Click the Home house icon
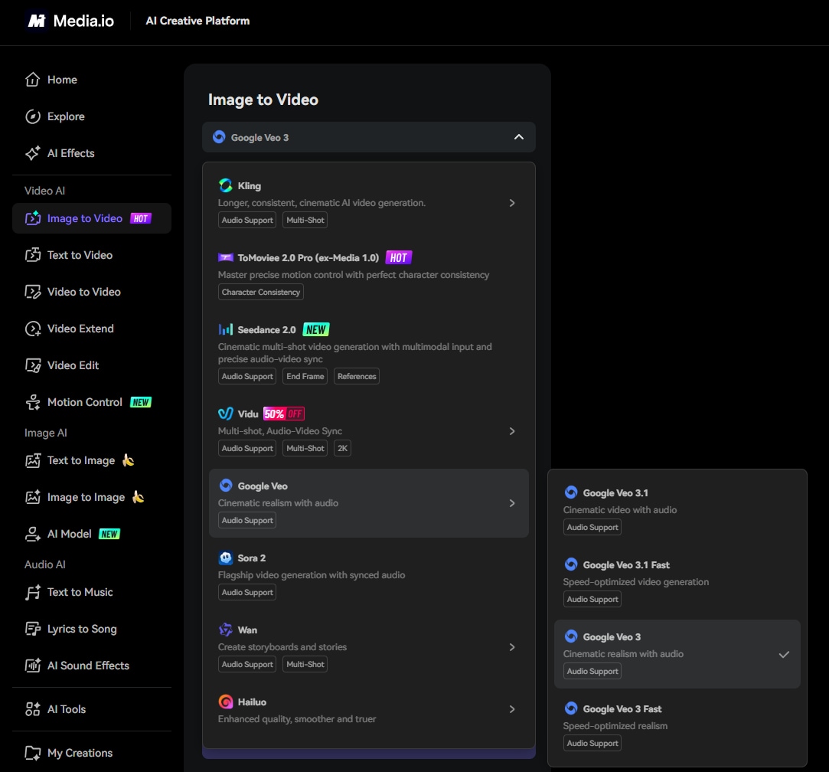Screen dimensions: 829x772 (x=33, y=80)
